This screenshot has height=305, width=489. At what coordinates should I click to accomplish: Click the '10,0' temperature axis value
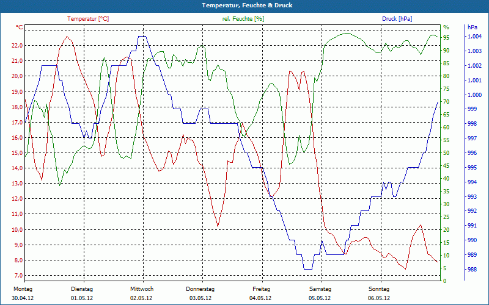pyautogui.click(x=18, y=229)
